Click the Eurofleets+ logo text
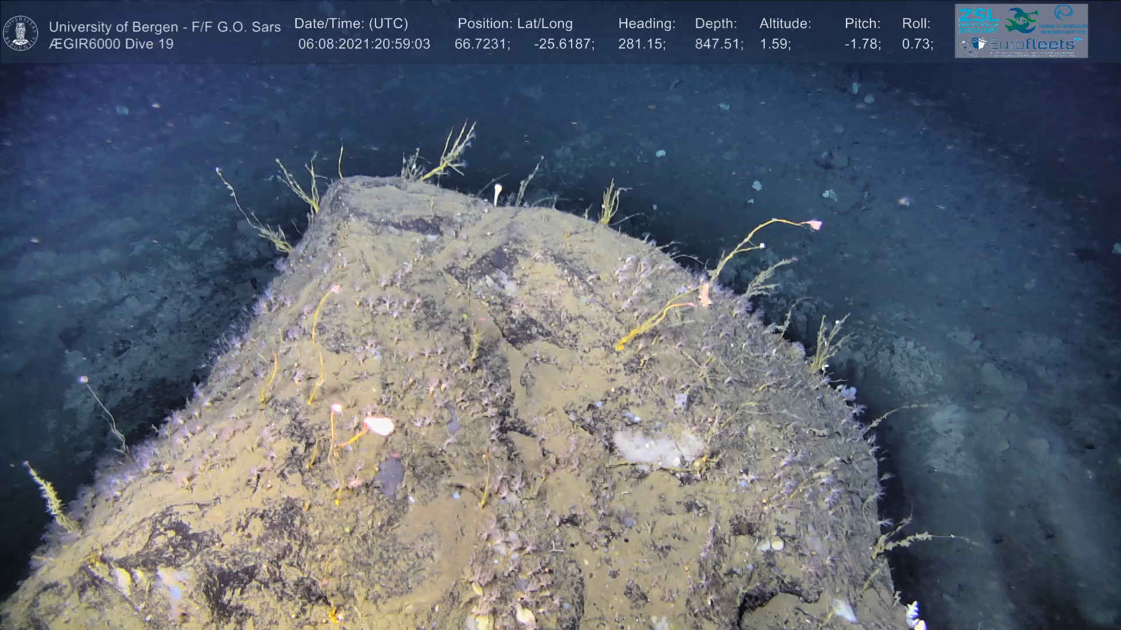 tap(1031, 44)
